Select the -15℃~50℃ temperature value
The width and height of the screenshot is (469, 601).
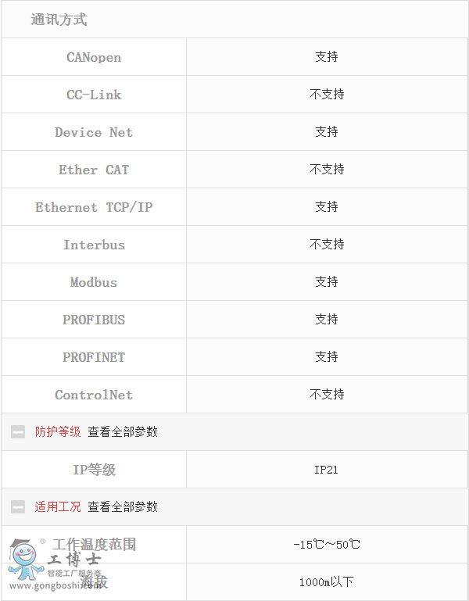point(327,545)
